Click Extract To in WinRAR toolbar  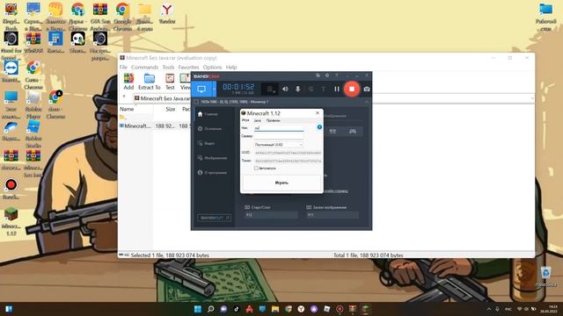(x=149, y=82)
